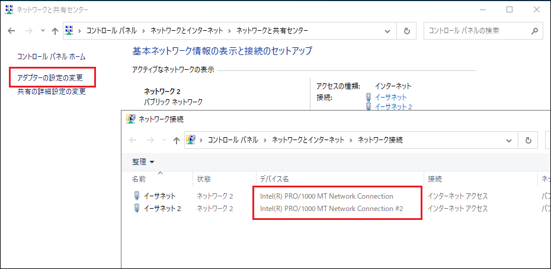Click back arrow in Network and Sharing Center

(12, 31)
